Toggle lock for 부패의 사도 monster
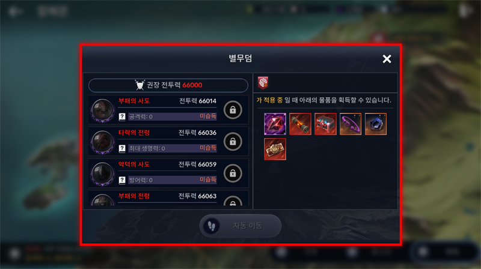The width and height of the screenshot is (481, 269). (x=233, y=110)
